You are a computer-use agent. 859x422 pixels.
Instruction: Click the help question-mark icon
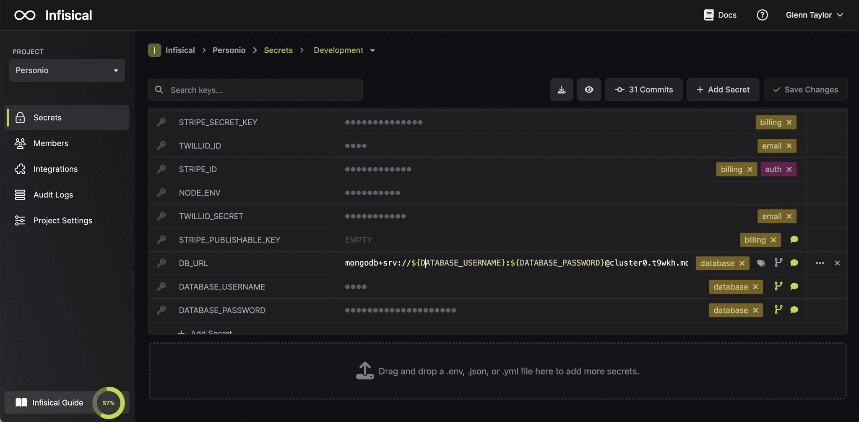click(x=762, y=15)
